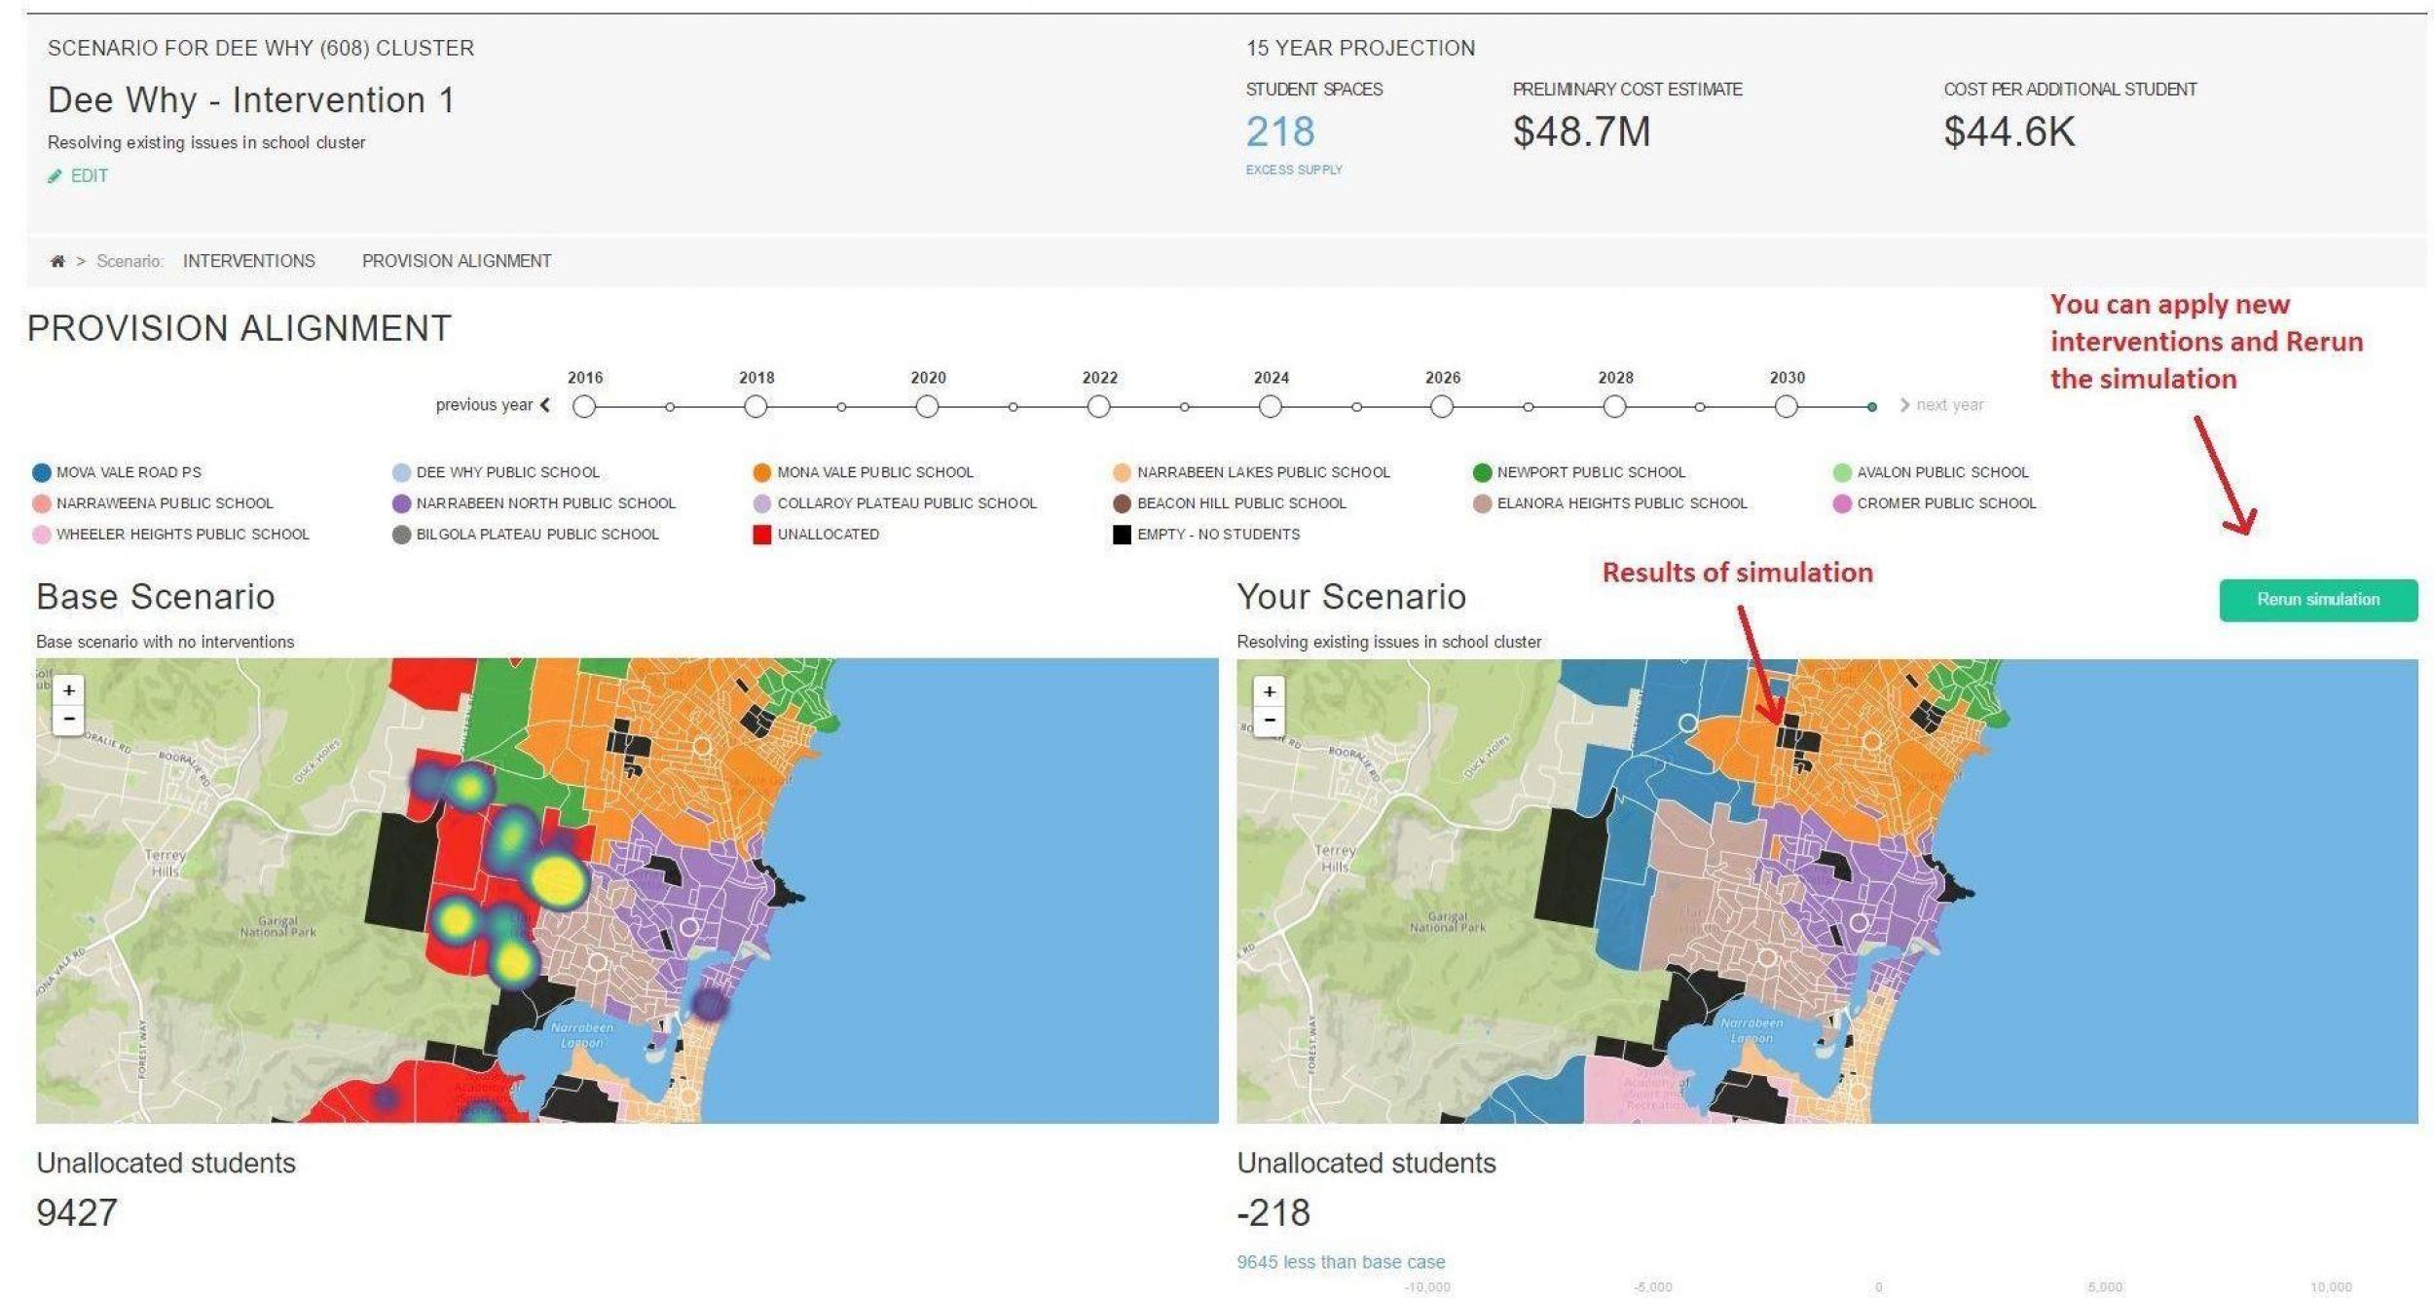Zoom in on Your Scenario map

pos(1269,691)
